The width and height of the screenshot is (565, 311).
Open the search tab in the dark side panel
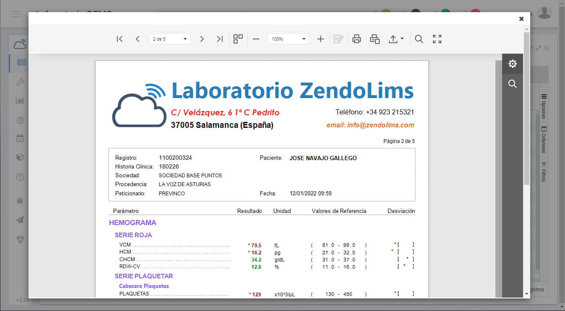tap(512, 84)
